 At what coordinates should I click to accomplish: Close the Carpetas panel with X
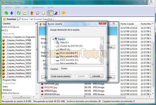[36, 23]
